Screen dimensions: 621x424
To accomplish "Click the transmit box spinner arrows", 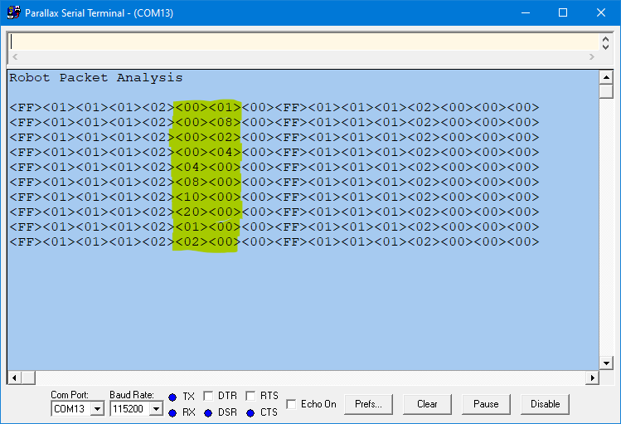I will 605,43.
